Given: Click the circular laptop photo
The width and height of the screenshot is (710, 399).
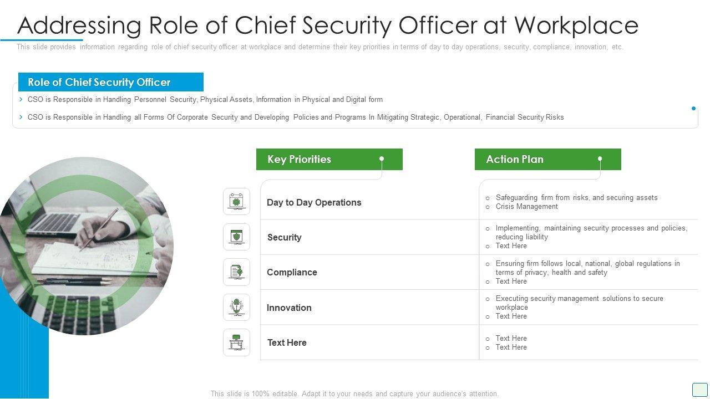Looking at the screenshot, I should click(x=86, y=245).
